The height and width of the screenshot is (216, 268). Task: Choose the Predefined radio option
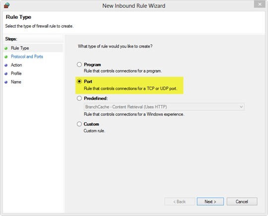coord(79,98)
